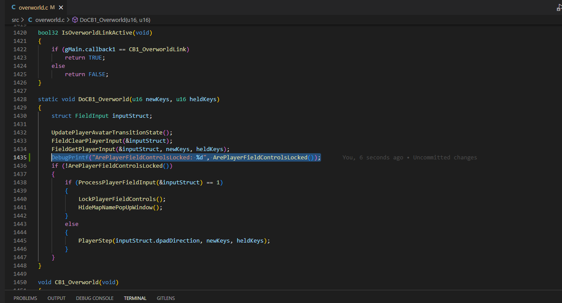Select the TERMINAL panel tab
Image resolution: width=562 pixels, height=303 pixels.
pos(135,298)
